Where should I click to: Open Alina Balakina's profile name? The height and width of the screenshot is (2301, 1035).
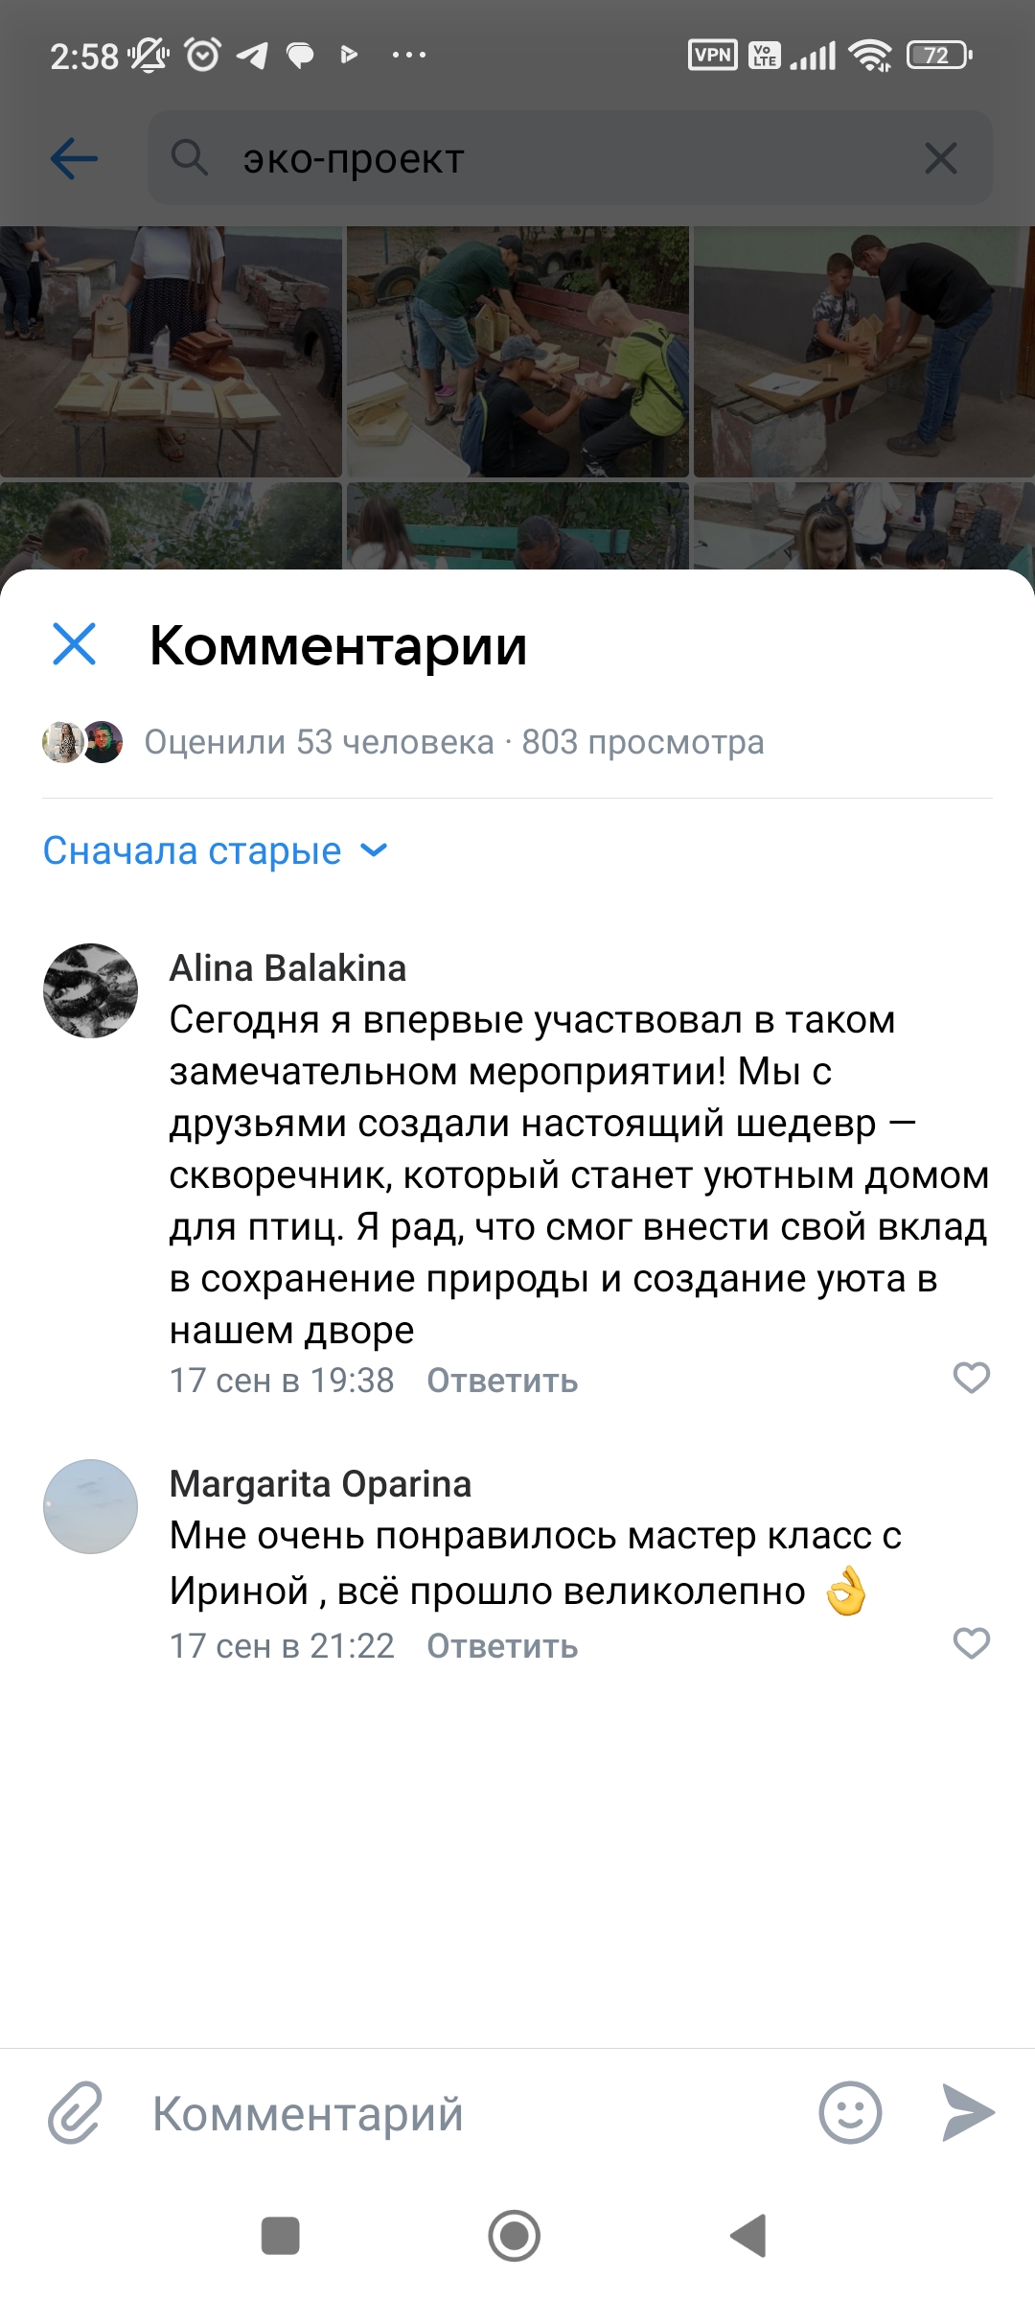click(x=287, y=968)
